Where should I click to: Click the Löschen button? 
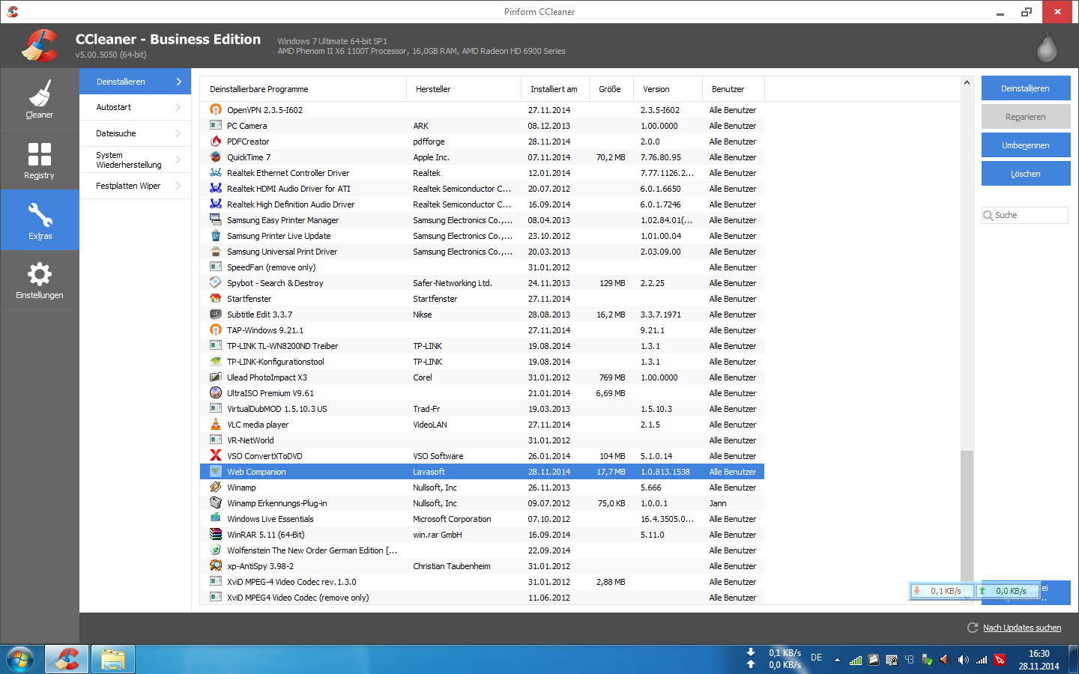click(x=1026, y=174)
